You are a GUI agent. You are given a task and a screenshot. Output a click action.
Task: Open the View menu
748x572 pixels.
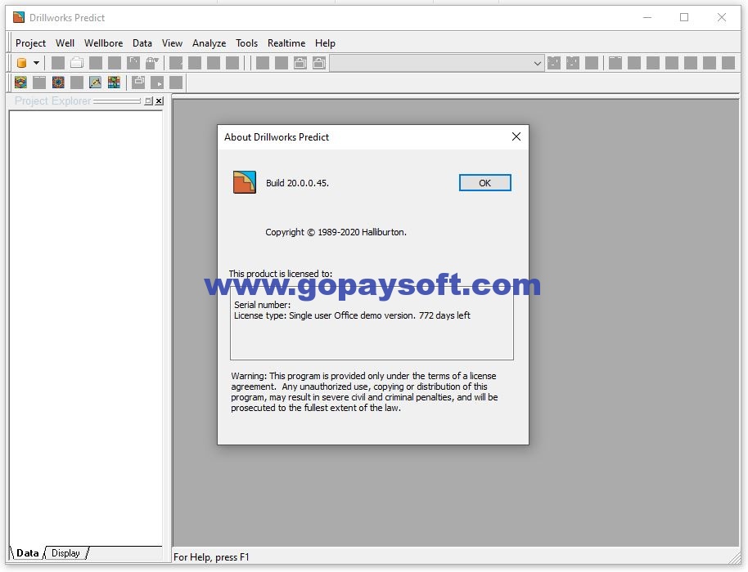pyautogui.click(x=172, y=43)
